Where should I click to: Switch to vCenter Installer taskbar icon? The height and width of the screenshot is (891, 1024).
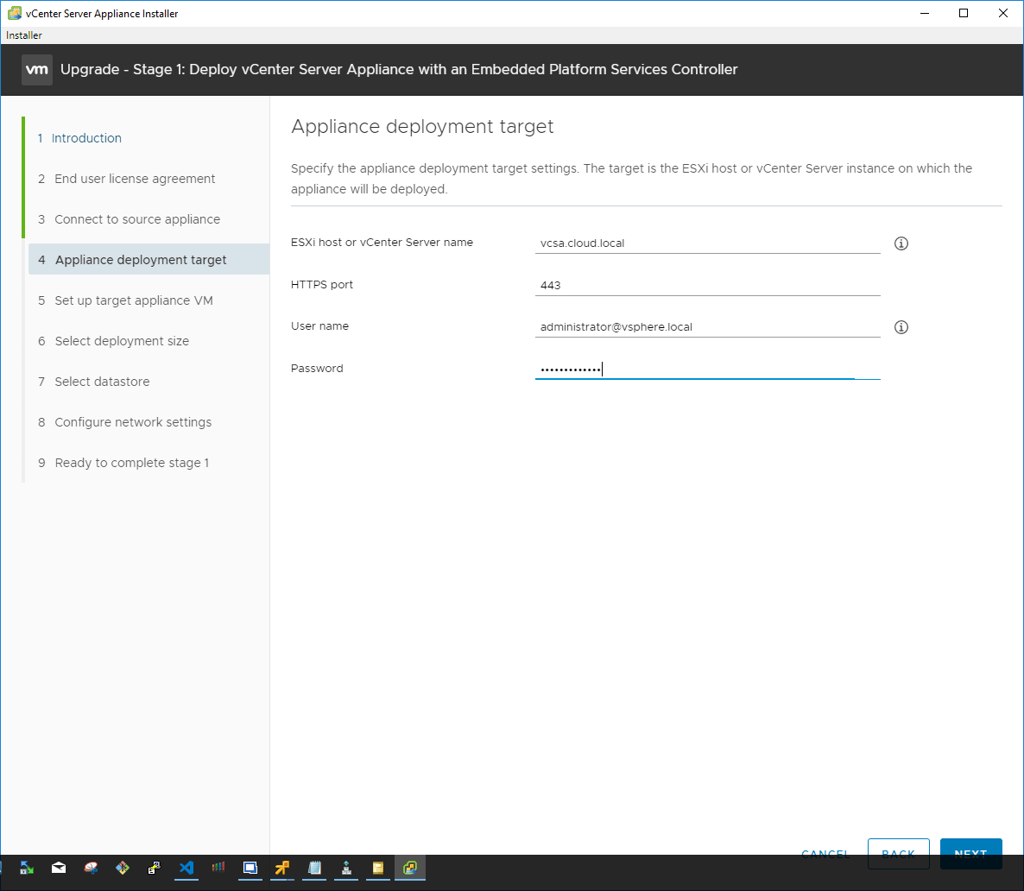tap(410, 868)
